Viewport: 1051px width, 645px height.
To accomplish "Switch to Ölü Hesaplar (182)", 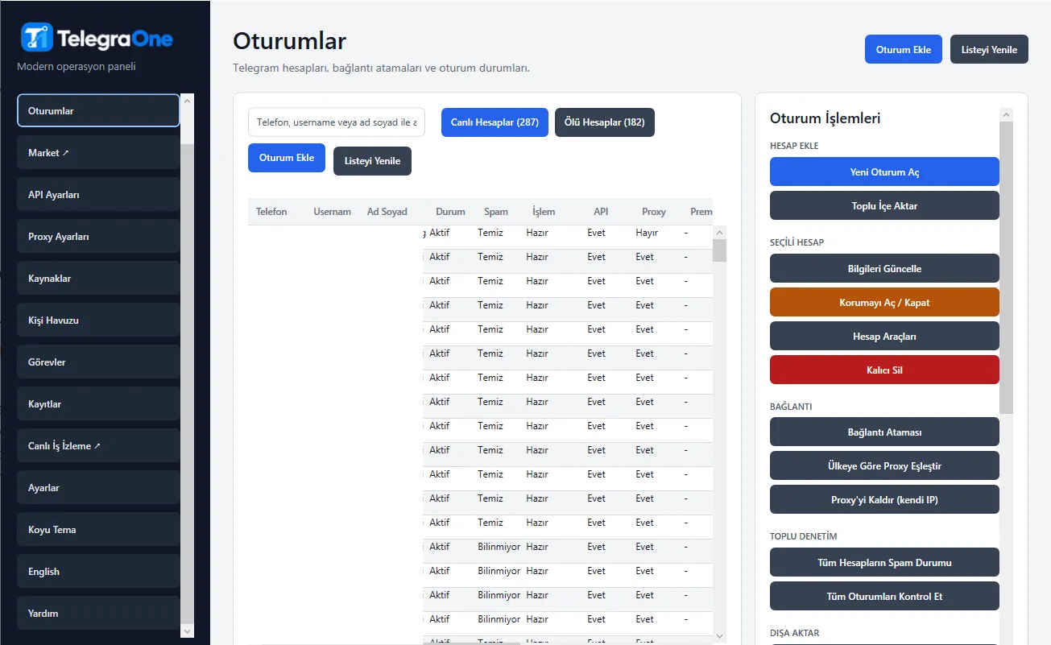I will (605, 122).
